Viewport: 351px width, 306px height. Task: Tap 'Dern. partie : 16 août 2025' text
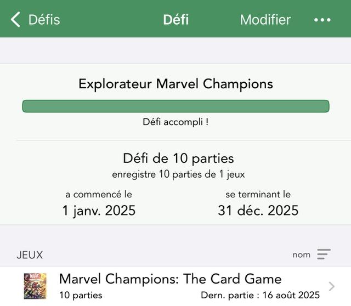[260, 295]
